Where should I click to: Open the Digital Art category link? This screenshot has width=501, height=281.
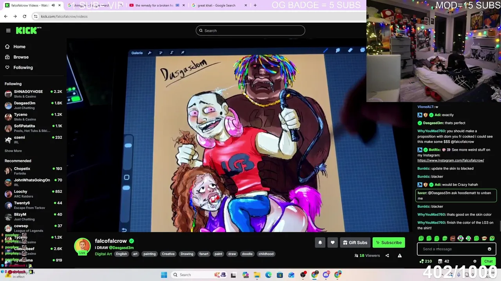(103, 254)
